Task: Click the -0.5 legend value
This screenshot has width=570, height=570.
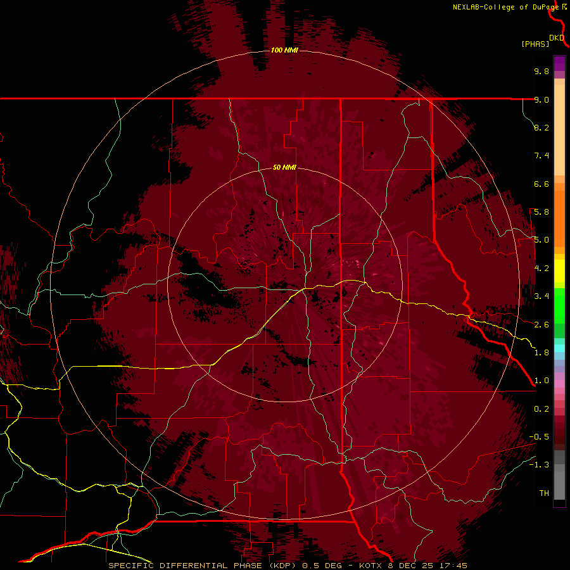Action: tap(539, 437)
